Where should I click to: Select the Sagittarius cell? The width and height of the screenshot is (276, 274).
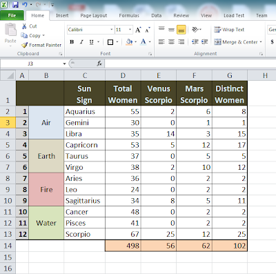coord(84,201)
